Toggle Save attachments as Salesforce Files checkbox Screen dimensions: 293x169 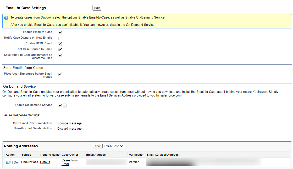pos(60,55)
